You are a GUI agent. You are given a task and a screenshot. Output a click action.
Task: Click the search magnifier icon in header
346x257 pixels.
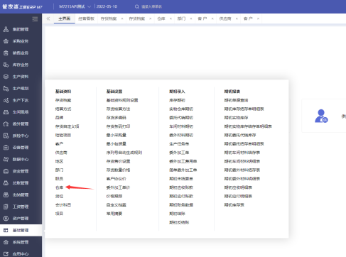[137, 6]
